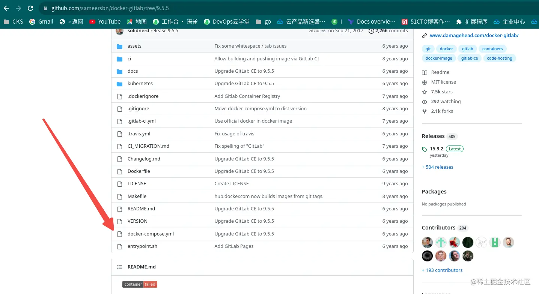This screenshot has width=539, height=294.
Task: Open the .gitignore file
Action: point(138,109)
